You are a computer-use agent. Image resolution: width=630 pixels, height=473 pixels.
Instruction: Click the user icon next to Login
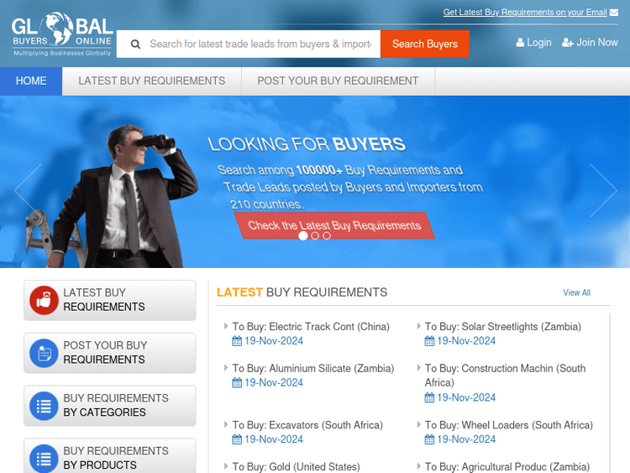pyautogui.click(x=520, y=43)
